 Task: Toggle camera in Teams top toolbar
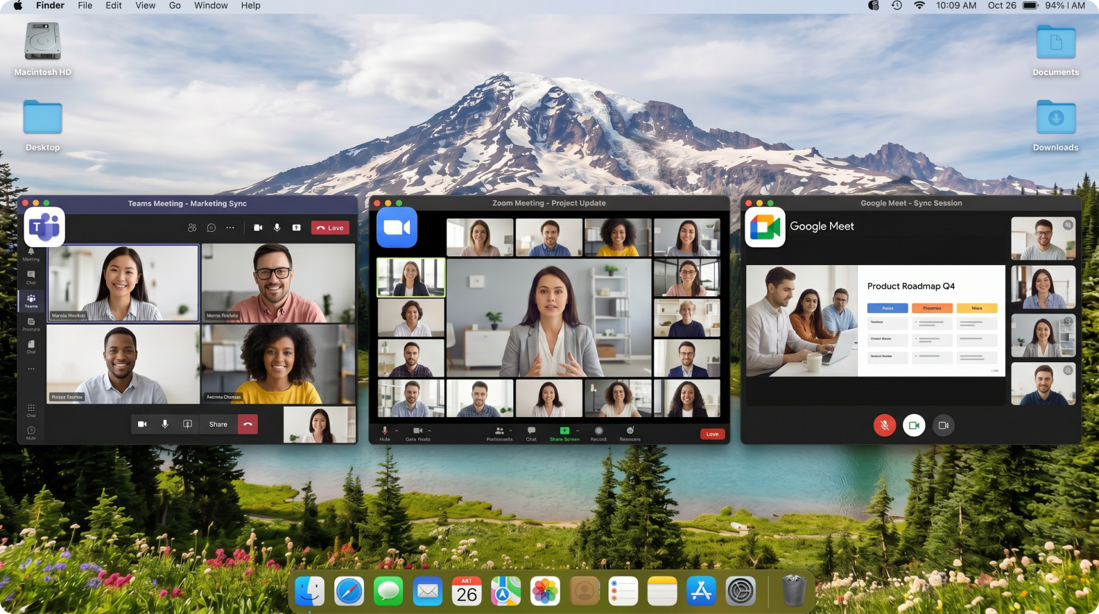tap(258, 228)
